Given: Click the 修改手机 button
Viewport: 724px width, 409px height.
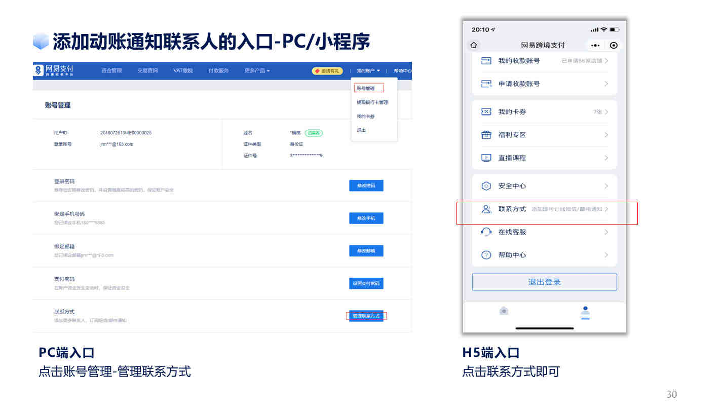Looking at the screenshot, I should coord(366,218).
